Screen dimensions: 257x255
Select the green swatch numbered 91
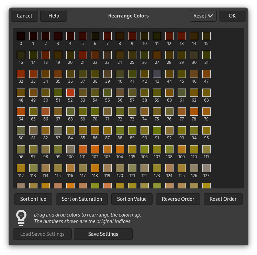coord(157,130)
